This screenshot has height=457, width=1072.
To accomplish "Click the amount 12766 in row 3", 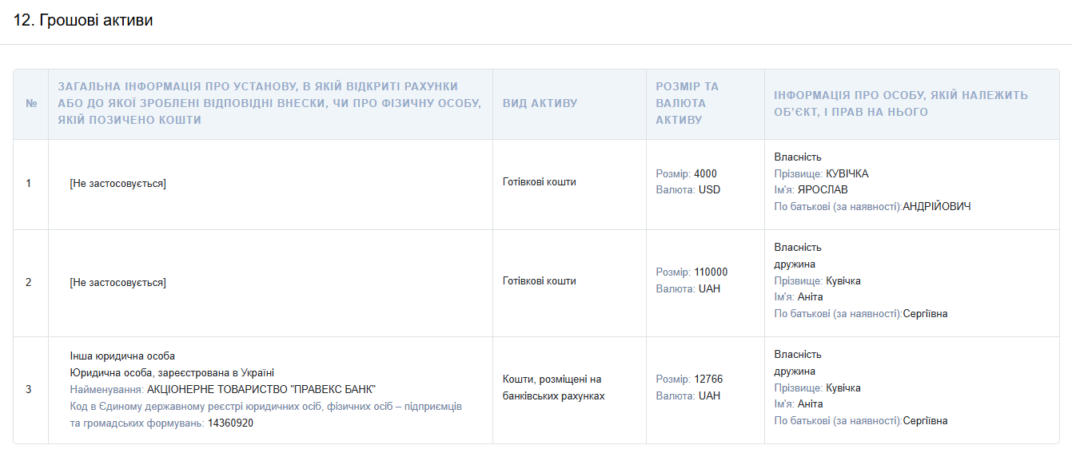I will click(707, 380).
